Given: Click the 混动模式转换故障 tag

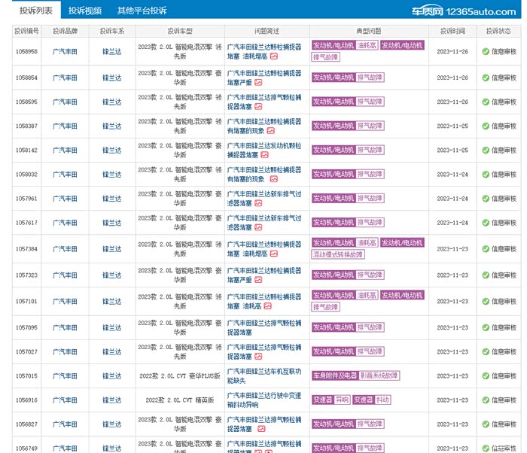Looking at the screenshot, I should point(338,254).
